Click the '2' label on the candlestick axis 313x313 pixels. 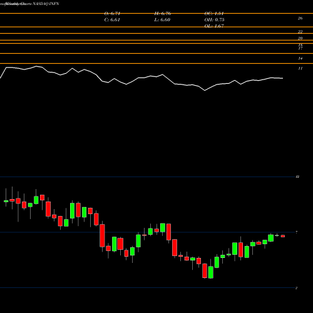[x=297, y=288]
